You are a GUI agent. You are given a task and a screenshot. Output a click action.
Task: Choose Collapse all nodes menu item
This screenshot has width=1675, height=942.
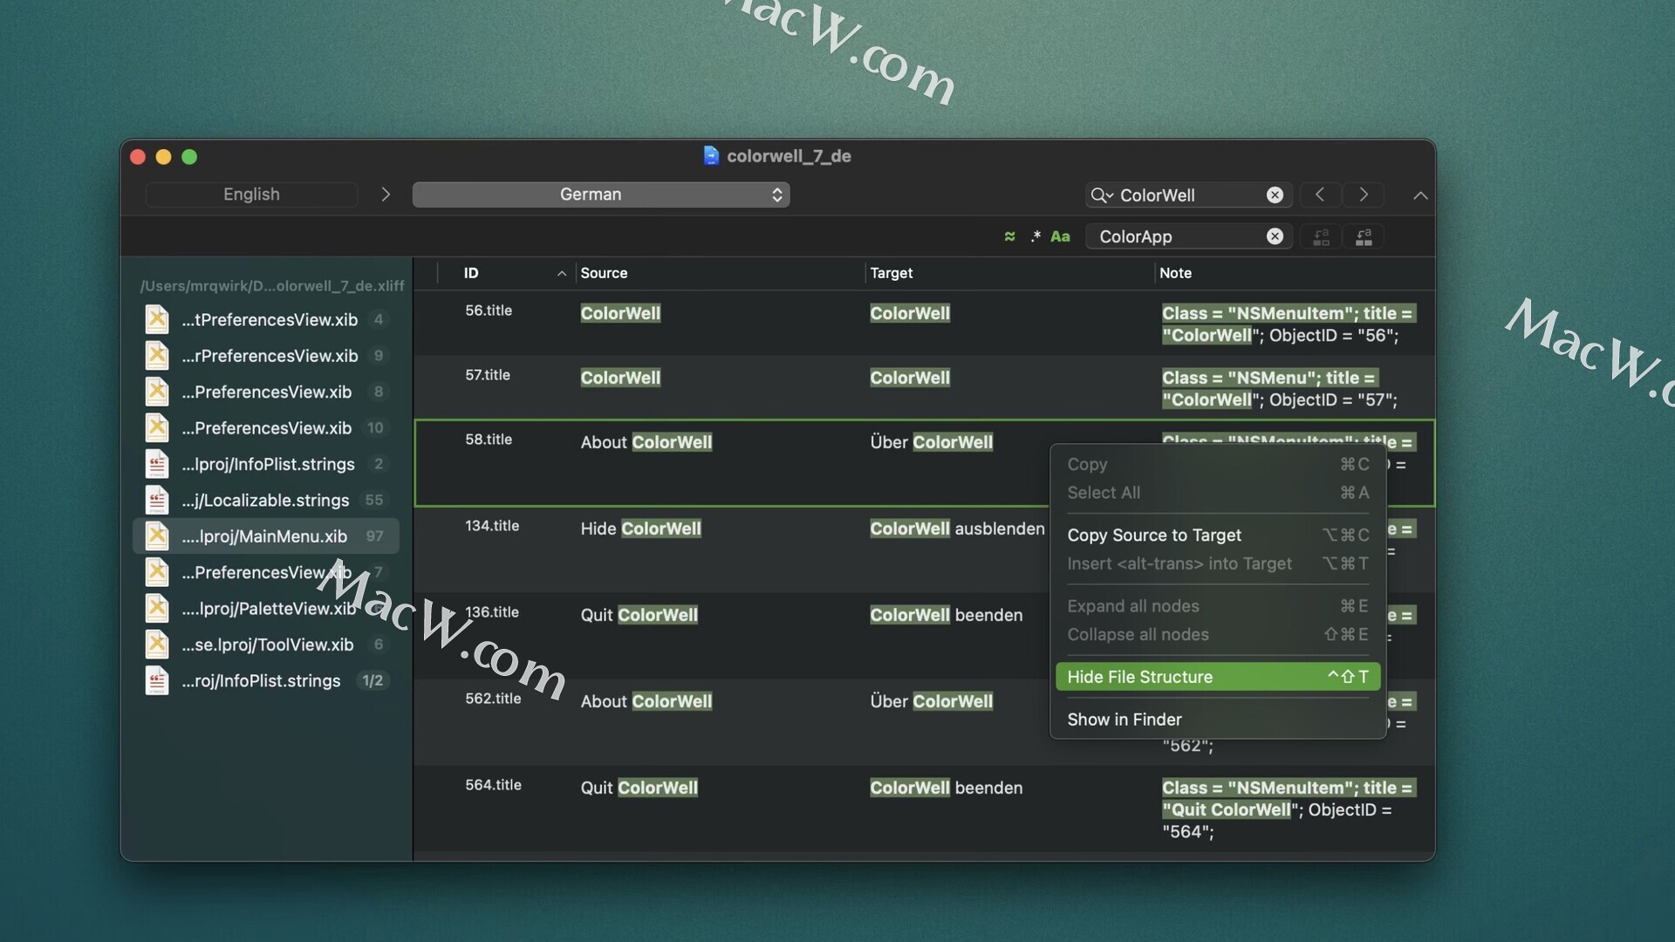[1218, 635]
